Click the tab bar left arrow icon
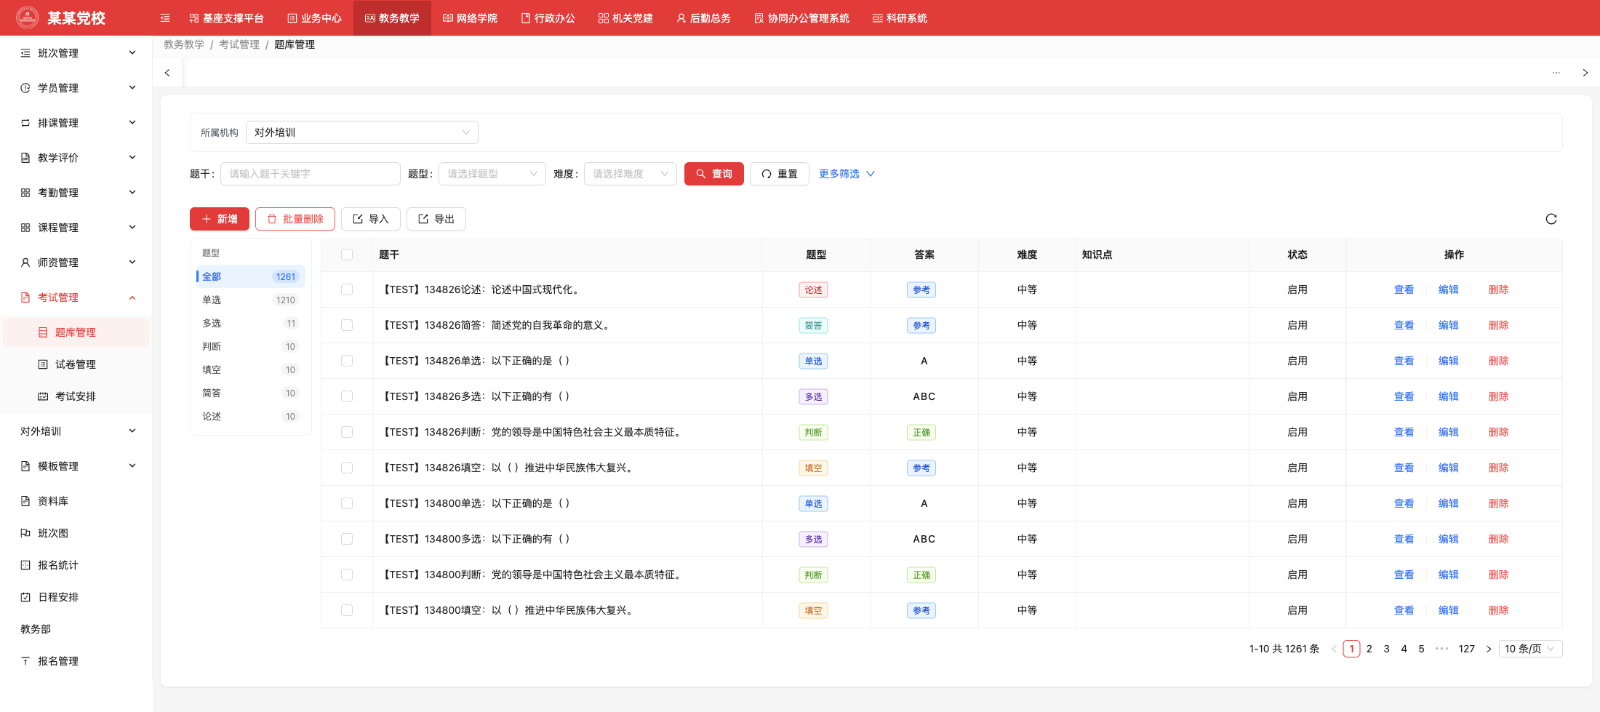Image resolution: width=1600 pixels, height=712 pixels. (x=167, y=73)
